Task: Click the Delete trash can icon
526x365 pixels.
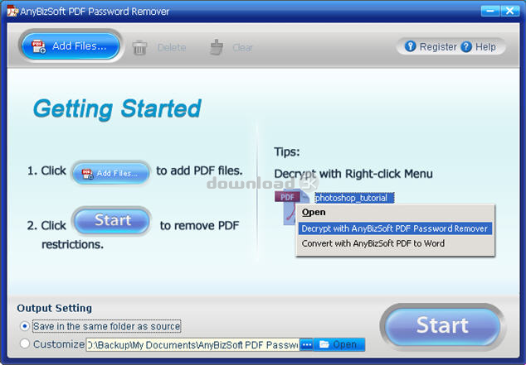Action: pos(139,47)
